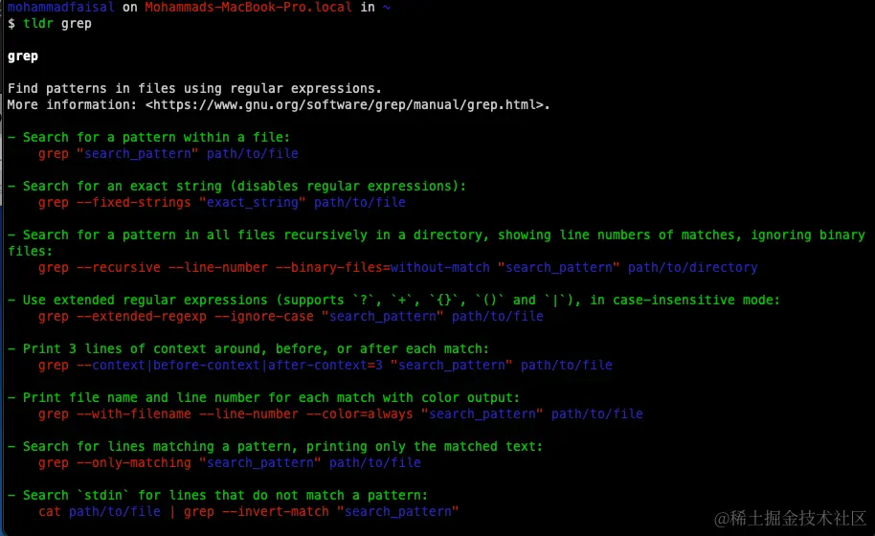Click 'Search `stdin` for lines that do not match' line
The height and width of the screenshot is (536, 875).
tap(217, 495)
